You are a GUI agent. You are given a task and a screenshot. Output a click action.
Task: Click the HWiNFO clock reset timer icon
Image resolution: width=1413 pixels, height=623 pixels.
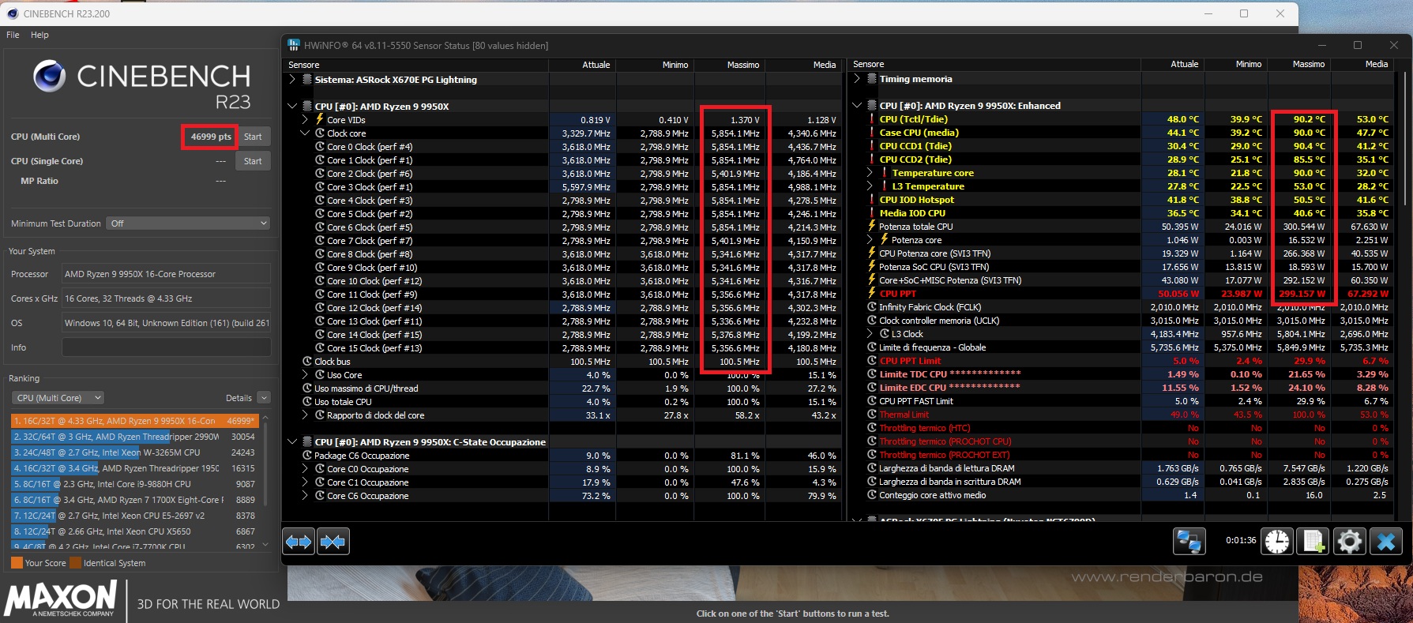[x=1277, y=541]
